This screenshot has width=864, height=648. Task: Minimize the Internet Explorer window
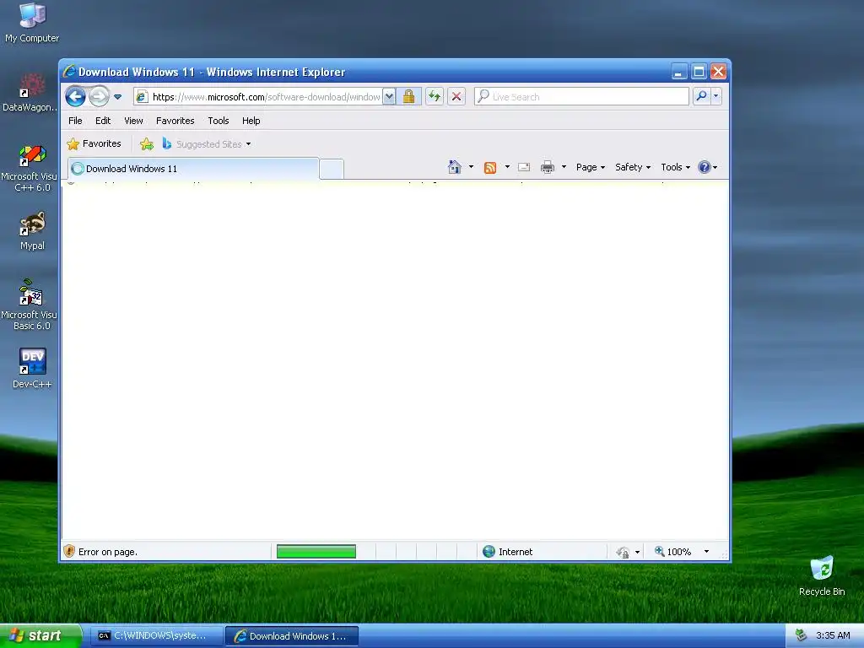click(x=679, y=72)
